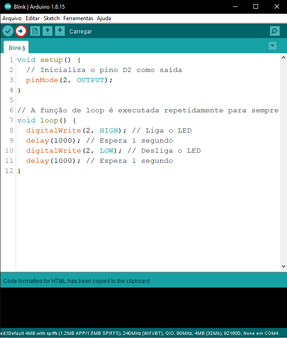This screenshot has height=338, width=287.
Task: Open a sketch with up-arrow icon
Action: tap(47, 31)
